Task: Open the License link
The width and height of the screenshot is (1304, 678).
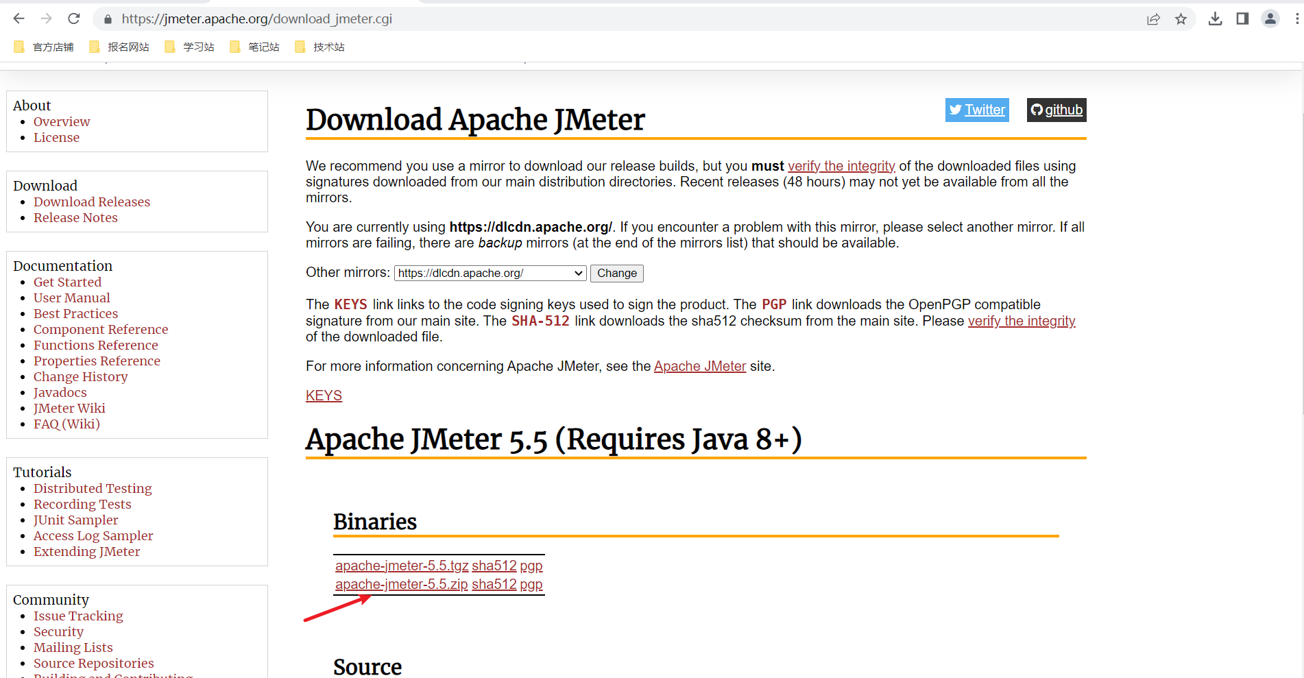Action: 56,137
